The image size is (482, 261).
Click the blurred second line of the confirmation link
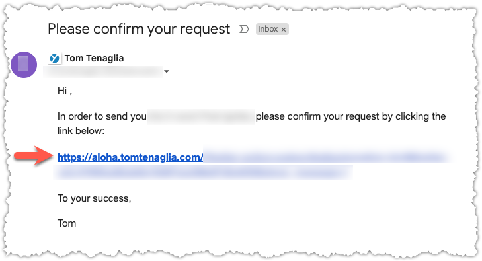pos(203,172)
